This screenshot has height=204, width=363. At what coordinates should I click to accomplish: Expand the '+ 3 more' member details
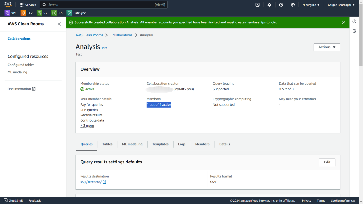click(x=87, y=125)
